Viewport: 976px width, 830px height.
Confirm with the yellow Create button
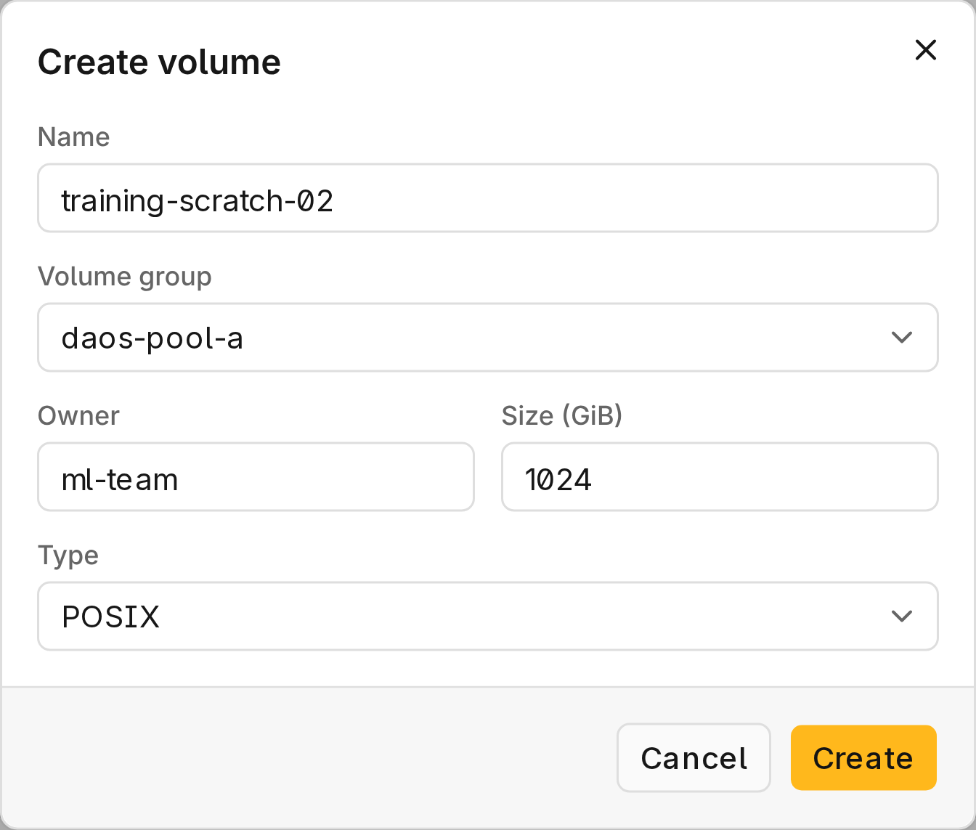coord(863,757)
